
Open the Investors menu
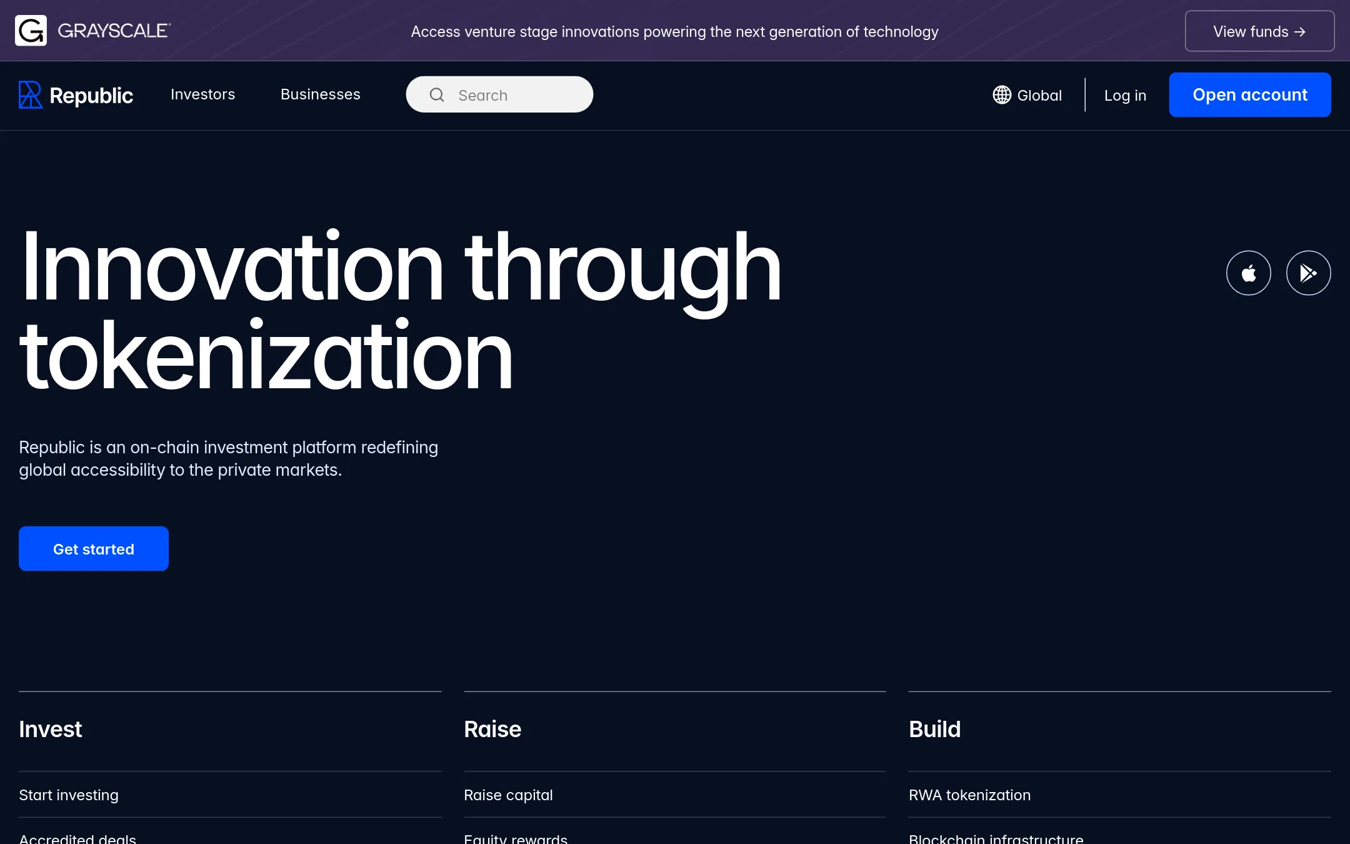[202, 94]
